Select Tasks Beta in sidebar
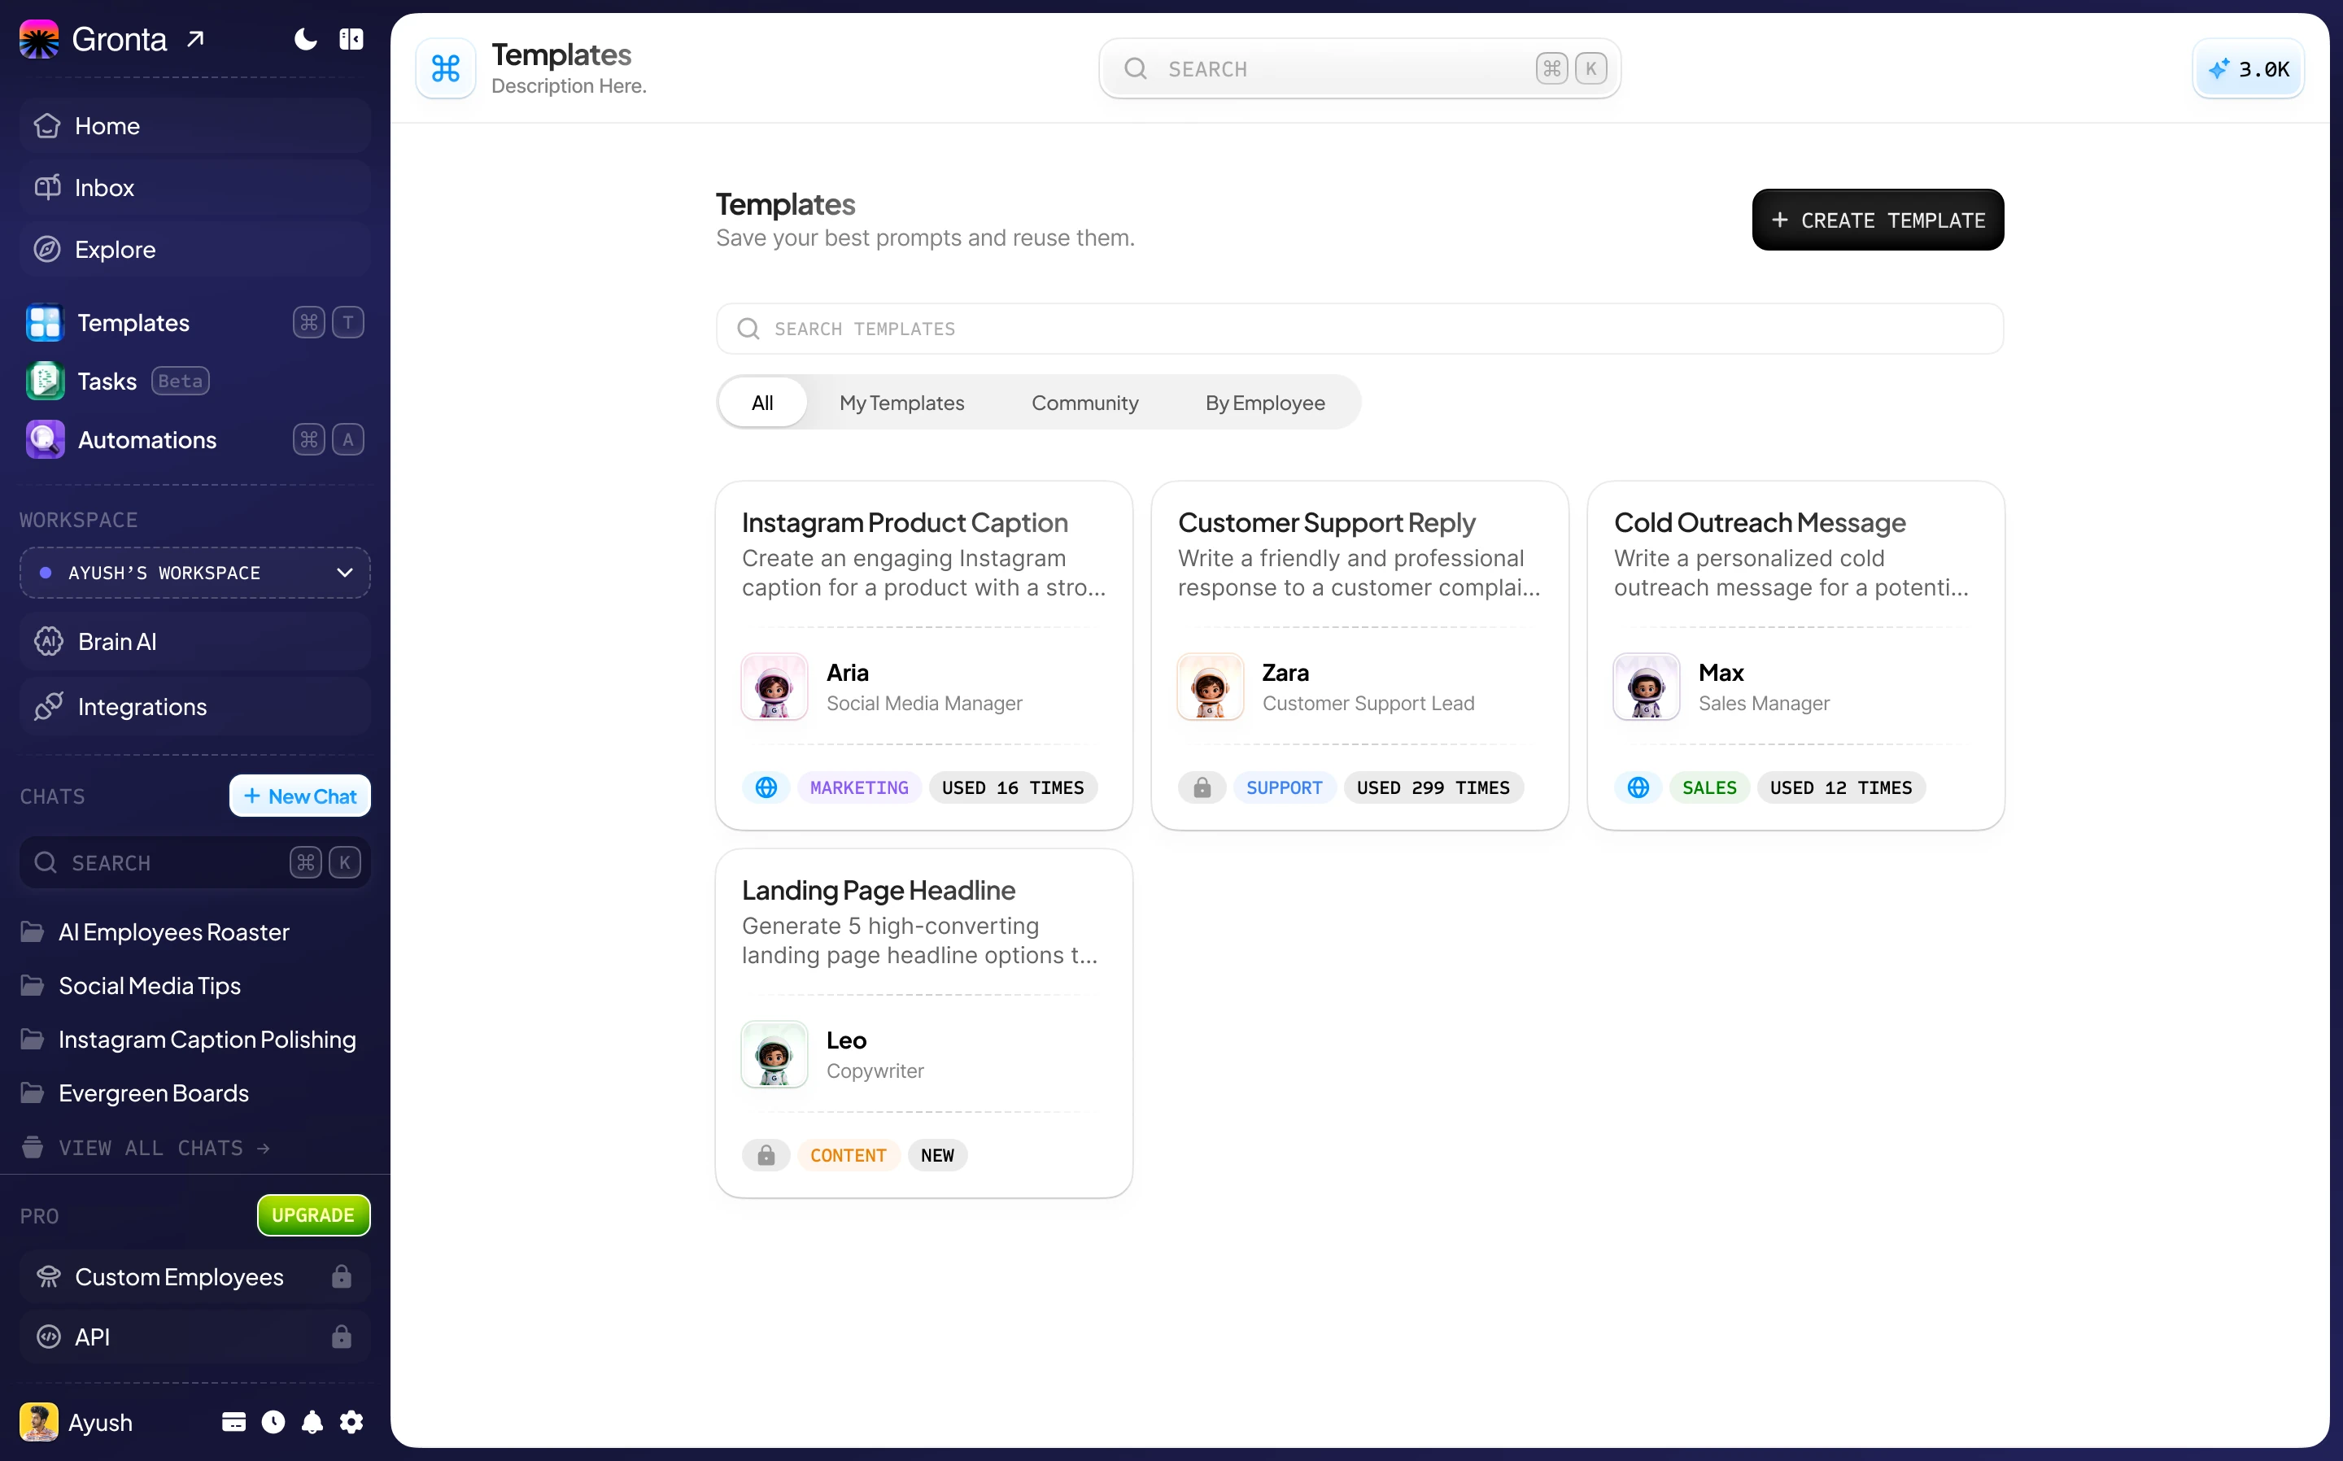This screenshot has height=1461, width=2343. [195, 381]
